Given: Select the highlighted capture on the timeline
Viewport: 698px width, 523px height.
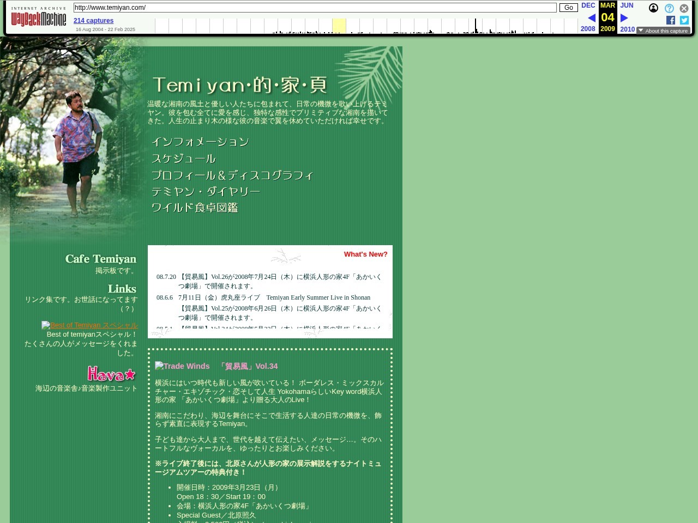Looking at the screenshot, I should (339, 26).
